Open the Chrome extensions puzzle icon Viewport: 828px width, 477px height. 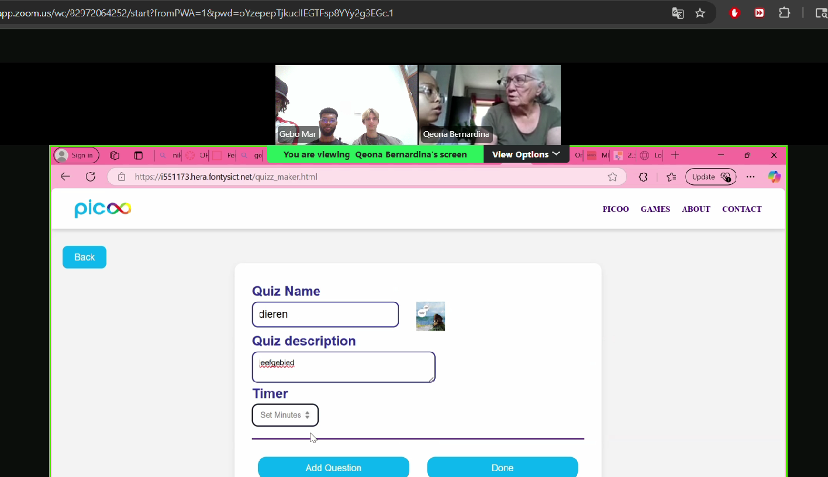(x=784, y=13)
